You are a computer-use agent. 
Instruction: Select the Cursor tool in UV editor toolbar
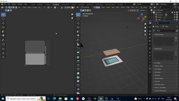(3, 19)
